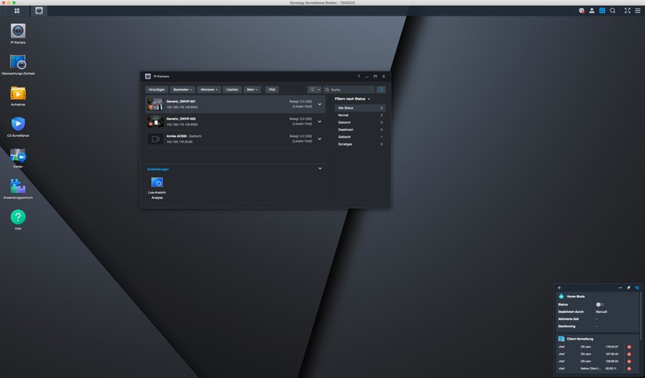Click the Hinzufügen button
645x378 pixels.
(x=157, y=89)
